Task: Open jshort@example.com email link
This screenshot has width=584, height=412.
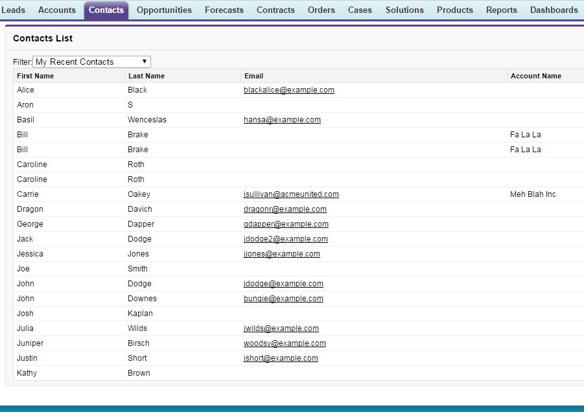Action: coord(281,358)
